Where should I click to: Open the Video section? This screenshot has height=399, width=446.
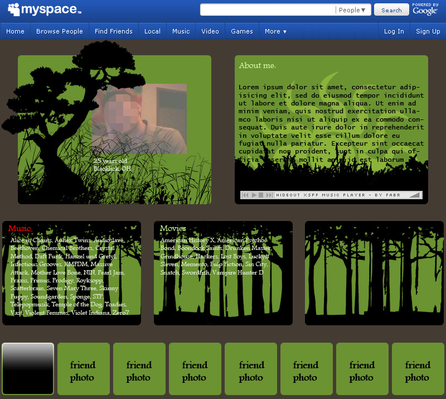[x=210, y=31]
